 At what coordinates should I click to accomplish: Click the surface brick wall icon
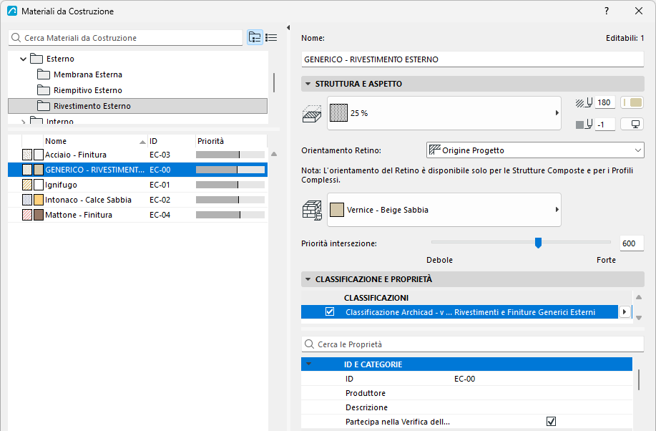point(312,210)
